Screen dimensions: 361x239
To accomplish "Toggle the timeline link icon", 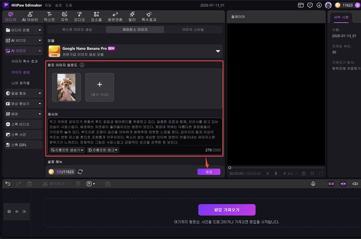I will click(x=331, y=184).
